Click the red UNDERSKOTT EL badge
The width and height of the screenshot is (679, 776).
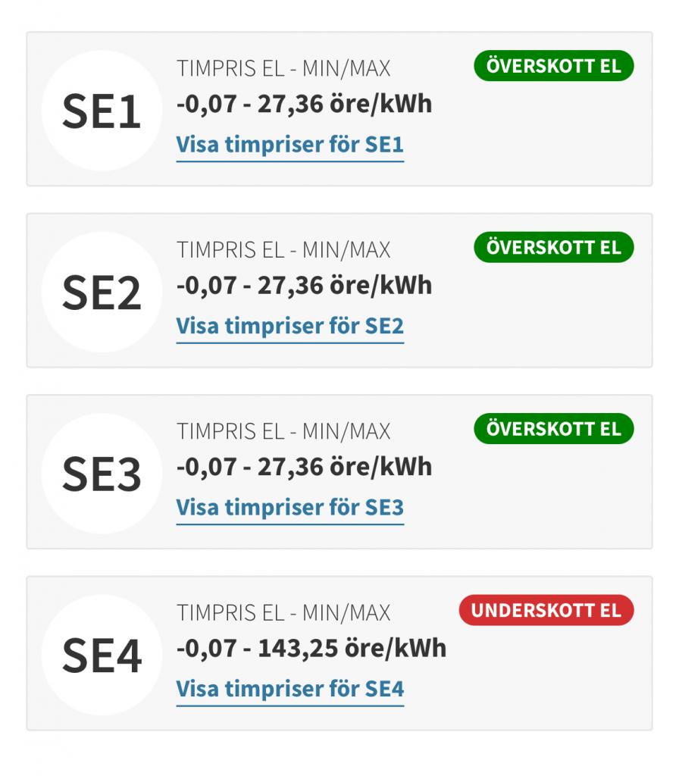click(x=546, y=610)
